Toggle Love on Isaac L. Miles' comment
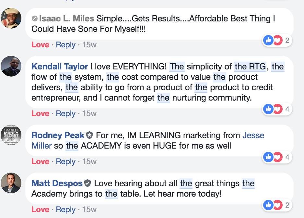304x218 pixels. 40,45
